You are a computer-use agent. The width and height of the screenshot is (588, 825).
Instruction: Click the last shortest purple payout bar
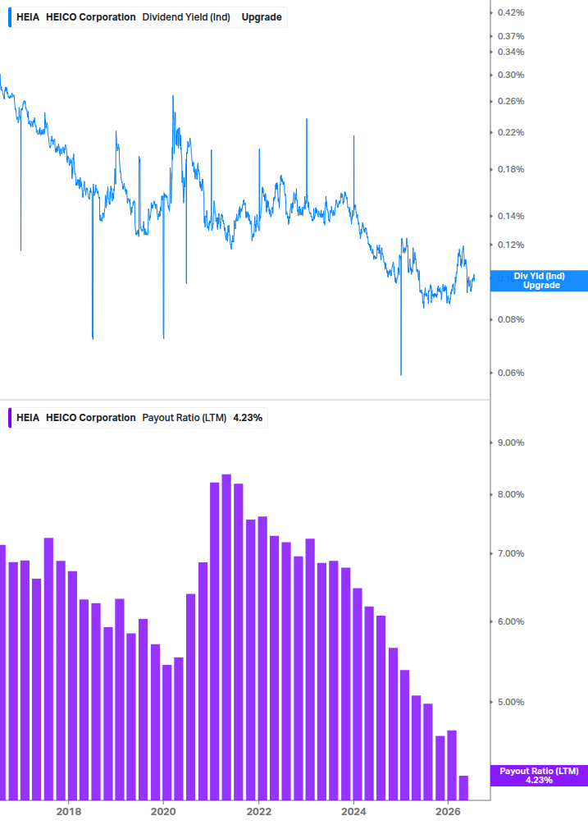[463, 787]
